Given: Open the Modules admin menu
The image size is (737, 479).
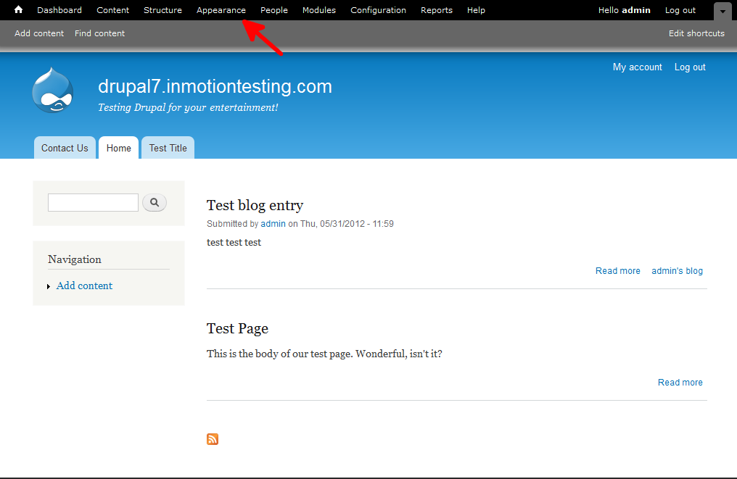Looking at the screenshot, I should [319, 10].
